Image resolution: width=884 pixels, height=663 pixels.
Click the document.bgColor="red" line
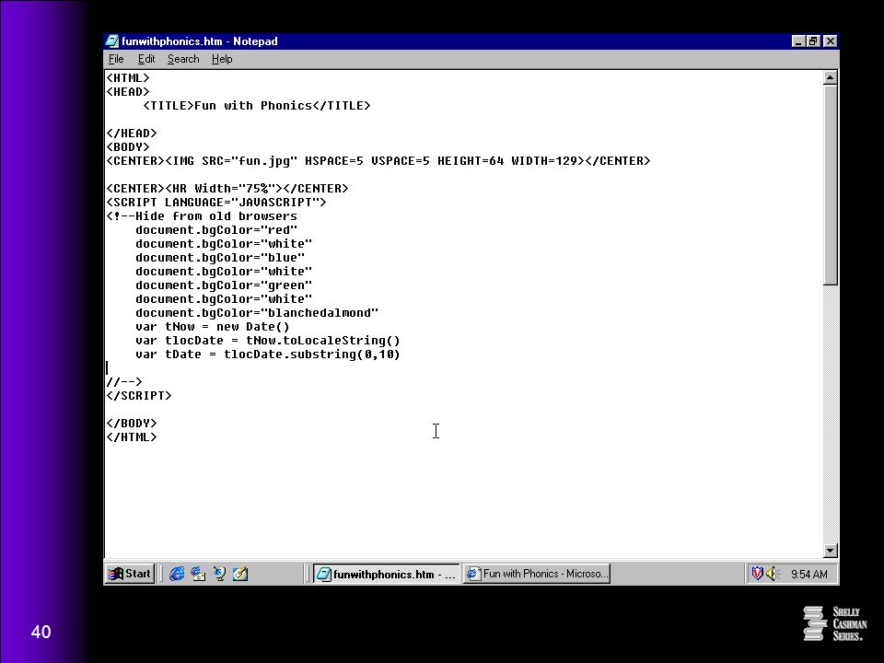point(216,230)
